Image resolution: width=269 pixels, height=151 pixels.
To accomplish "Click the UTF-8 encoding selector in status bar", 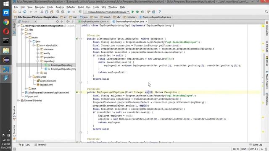I will click(254, 149).
